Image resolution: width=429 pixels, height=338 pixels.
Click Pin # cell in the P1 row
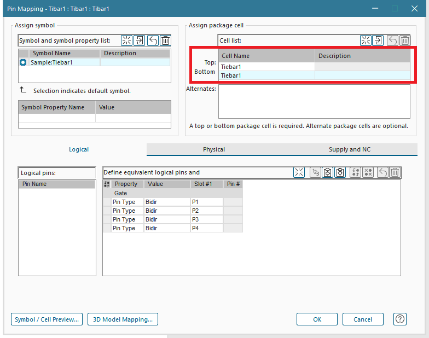click(233, 202)
